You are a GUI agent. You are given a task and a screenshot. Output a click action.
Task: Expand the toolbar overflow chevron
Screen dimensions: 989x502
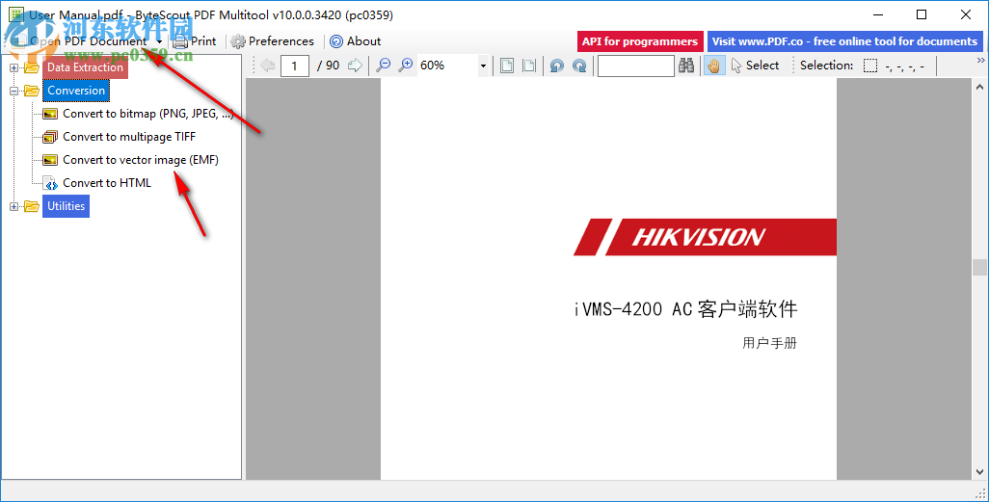pos(980,61)
